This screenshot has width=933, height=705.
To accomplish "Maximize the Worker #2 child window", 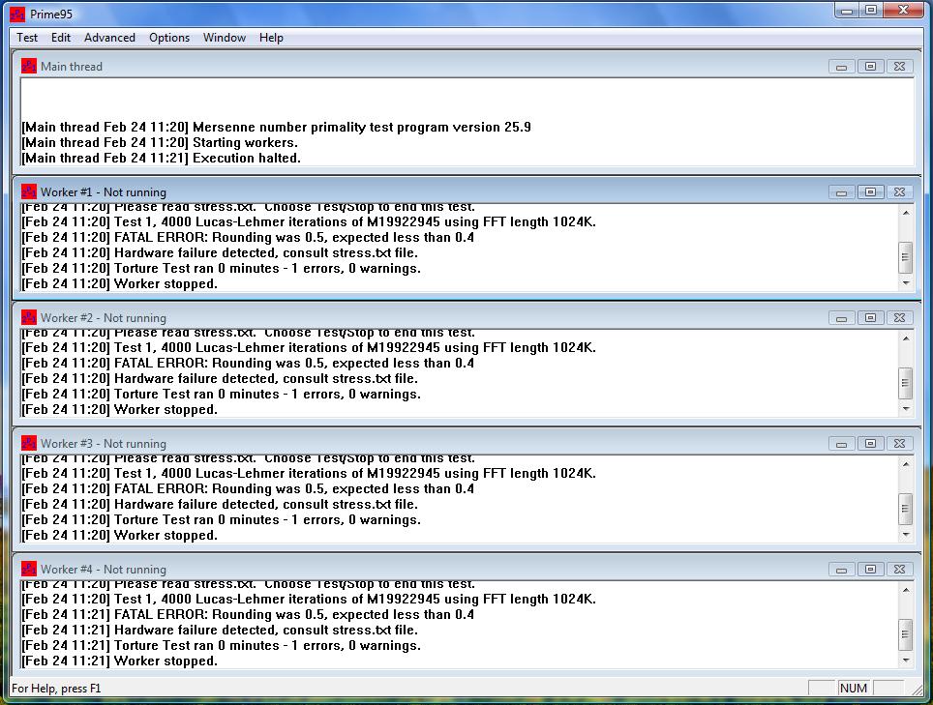I will click(x=870, y=318).
